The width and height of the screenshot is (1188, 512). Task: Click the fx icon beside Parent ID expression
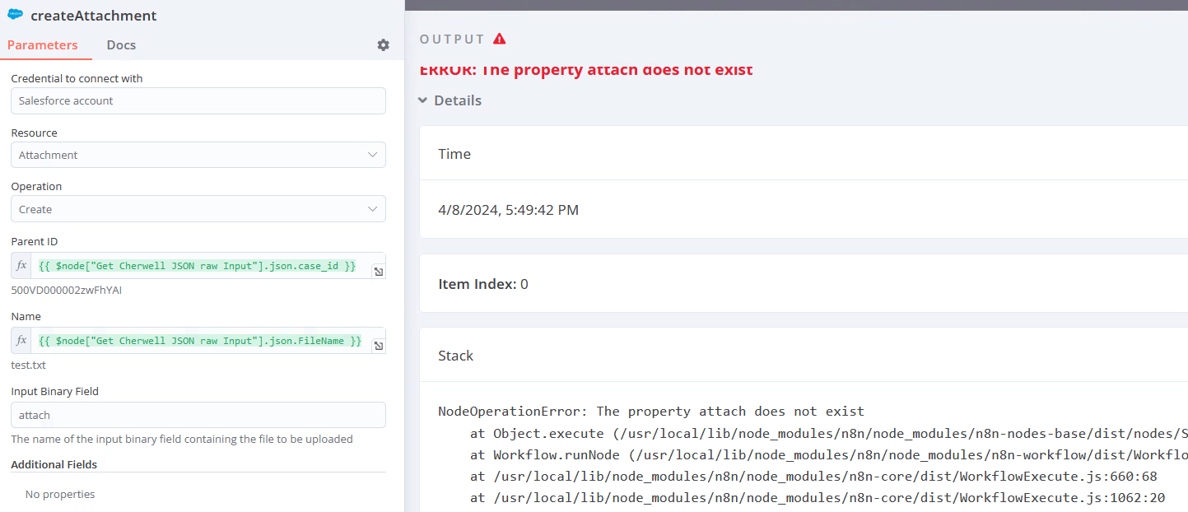click(x=22, y=266)
